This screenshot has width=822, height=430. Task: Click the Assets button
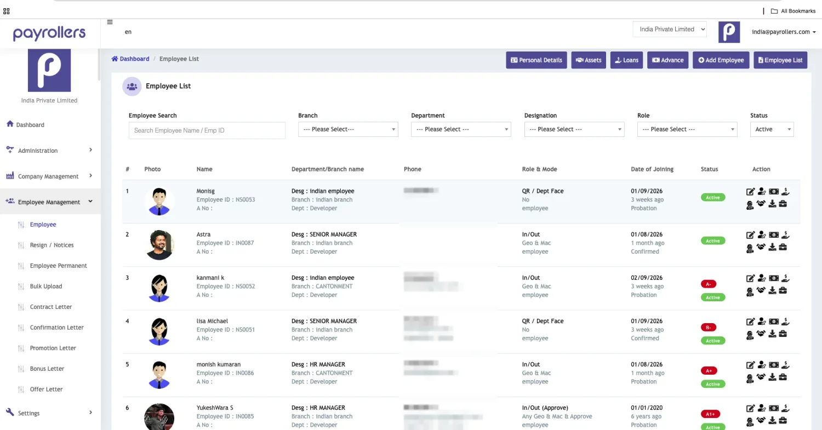pyautogui.click(x=589, y=60)
